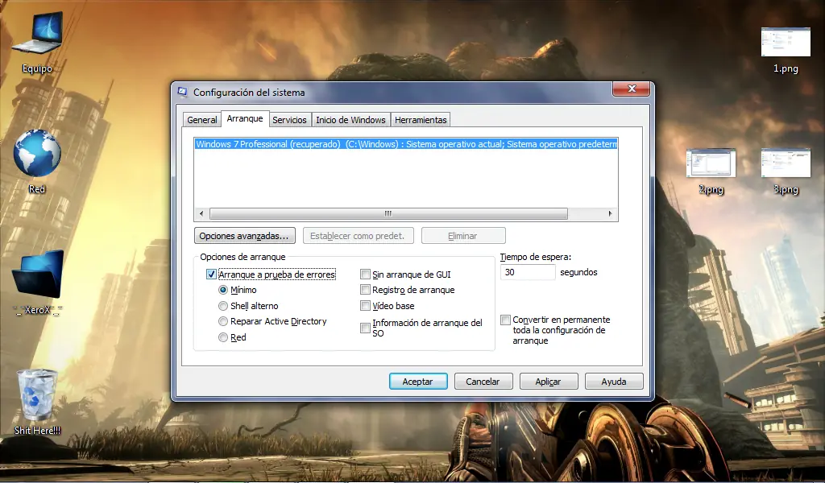Image resolution: width=825 pixels, height=483 pixels.
Task: Click the Configuración del sistema title icon
Action: pyautogui.click(x=183, y=92)
